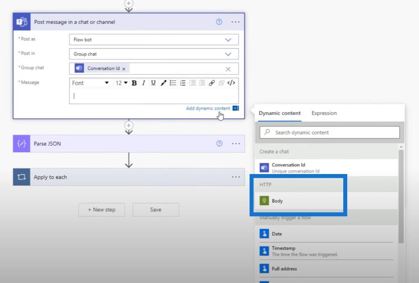
Task: Click the Group chat Conversation Id field
Action: pos(154,69)
